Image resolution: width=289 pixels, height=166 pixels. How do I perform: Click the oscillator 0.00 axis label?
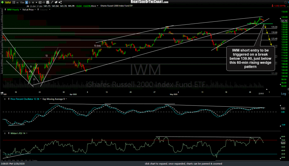point(283,112)
